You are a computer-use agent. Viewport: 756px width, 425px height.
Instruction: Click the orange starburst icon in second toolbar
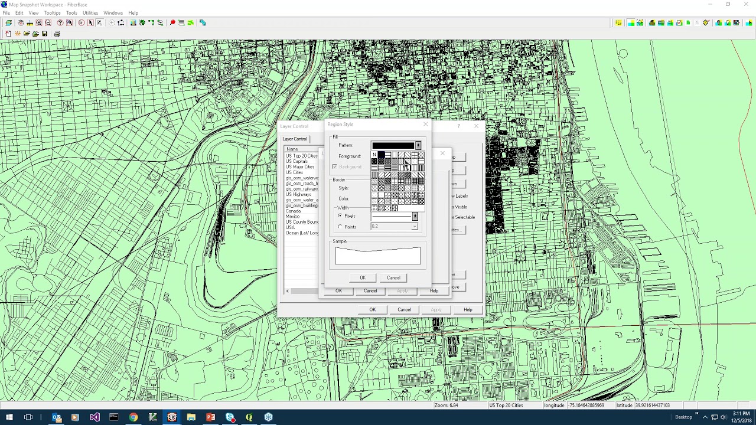(x=18, y=34)
